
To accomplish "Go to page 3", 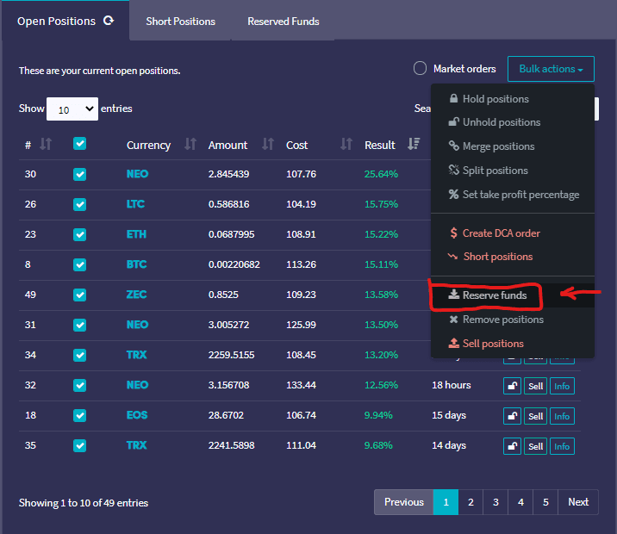I will coord(495,502).
